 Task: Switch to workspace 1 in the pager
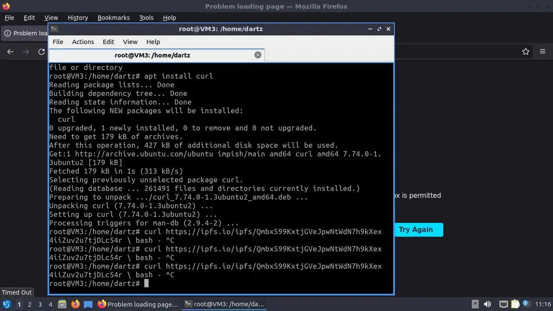[19, 305]
